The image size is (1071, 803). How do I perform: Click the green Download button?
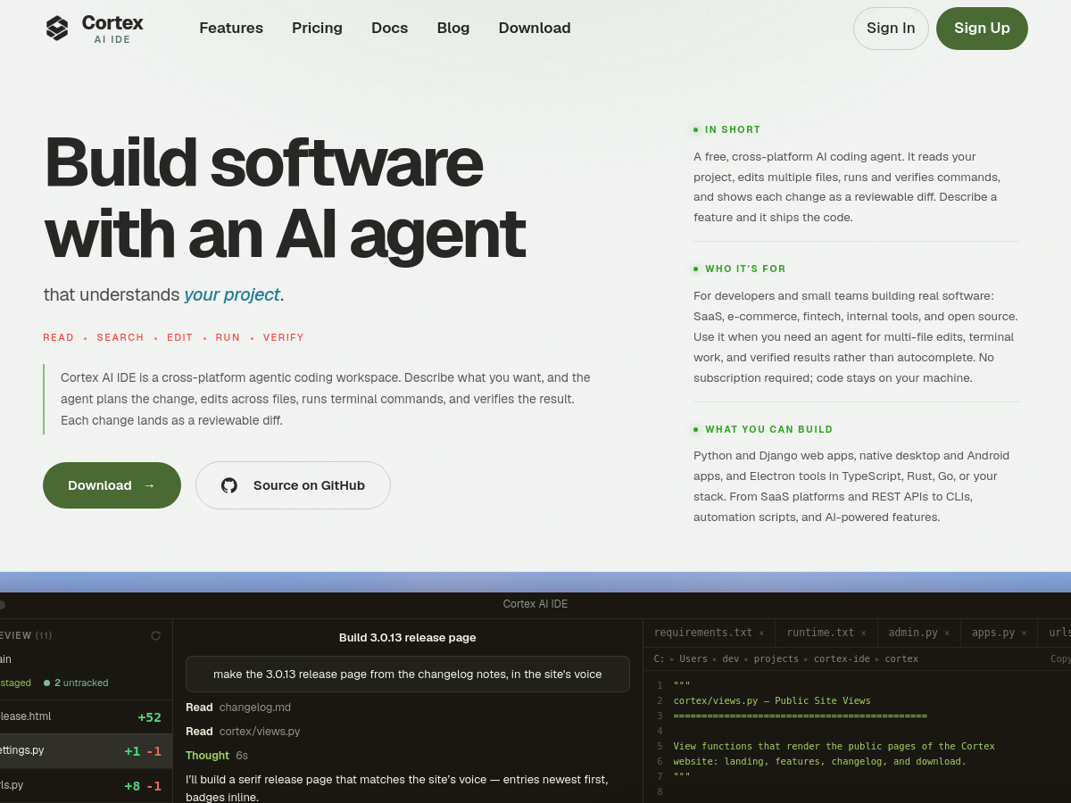point(112,485)
